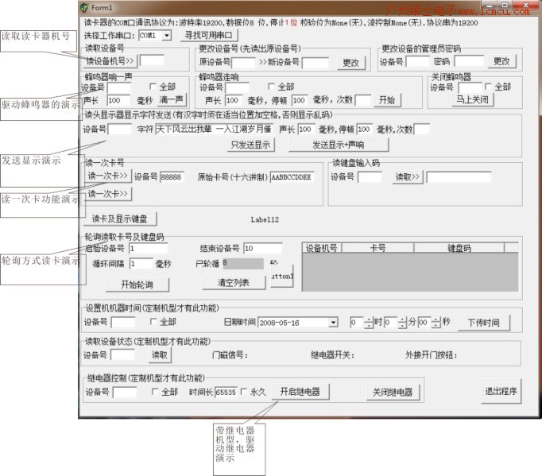
Task: Tick the 永久 checkbox in relay control
Action: point(245,392)
